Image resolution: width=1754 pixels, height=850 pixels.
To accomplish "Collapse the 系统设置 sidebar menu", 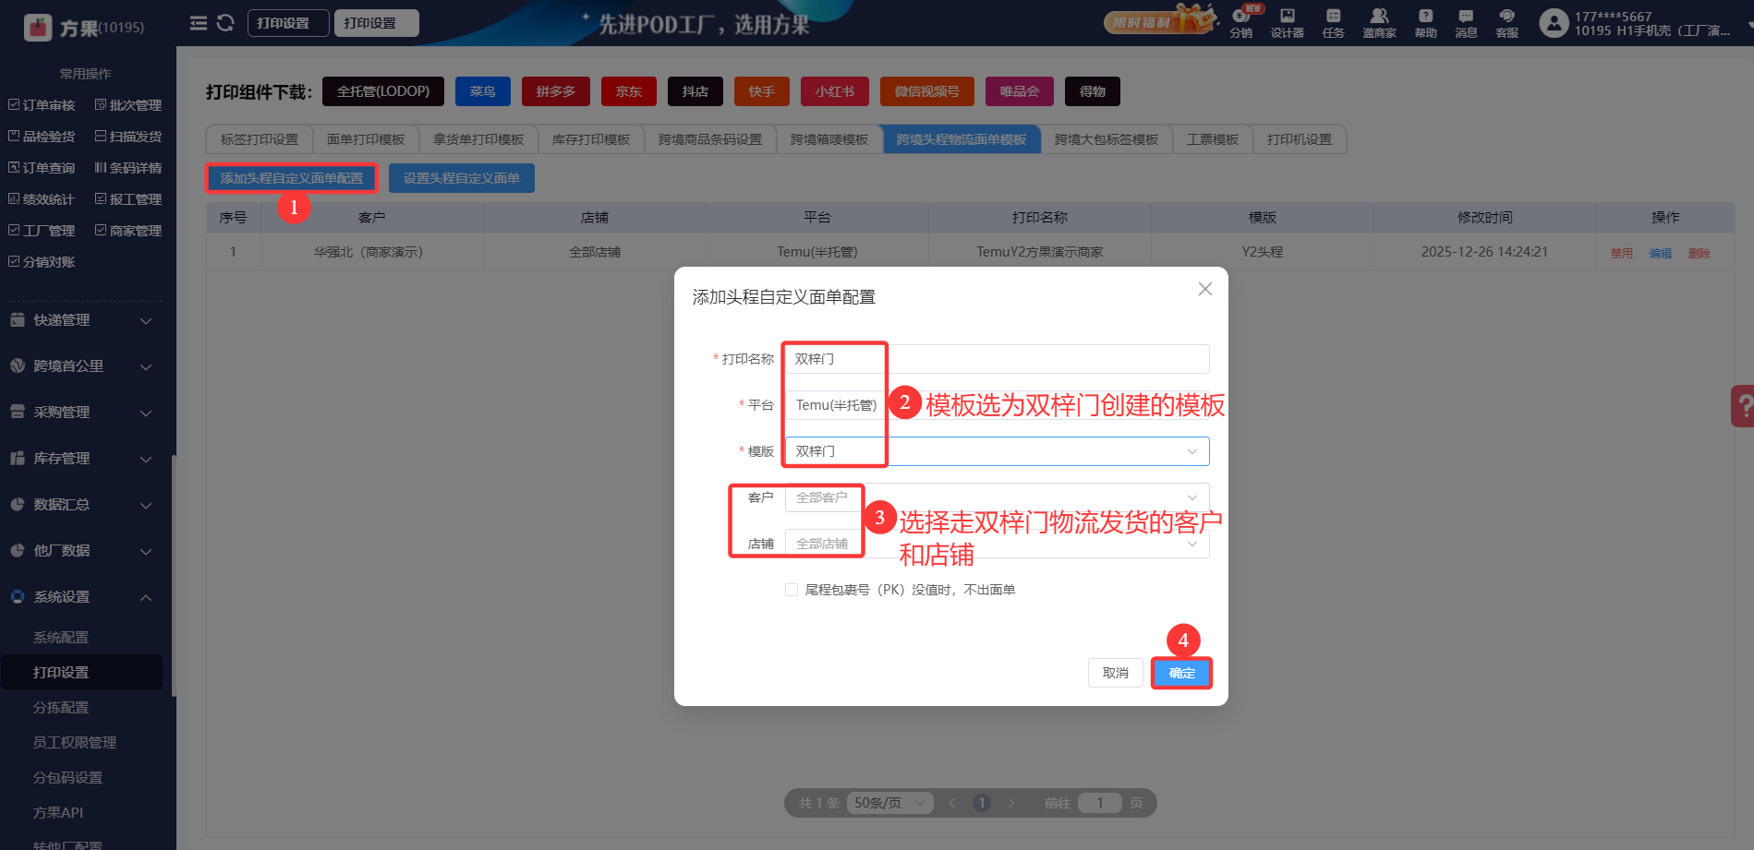I will pyautogui.click(x=81, y=597).
